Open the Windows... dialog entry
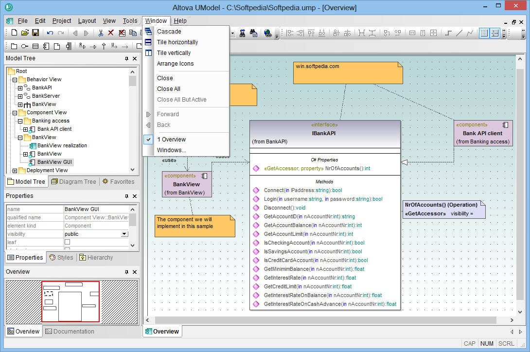Image resolution: width=530 pixels, height=352 pixels. [x=186, y=150]
